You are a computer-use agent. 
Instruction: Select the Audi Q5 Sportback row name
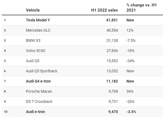coord(41,71)
